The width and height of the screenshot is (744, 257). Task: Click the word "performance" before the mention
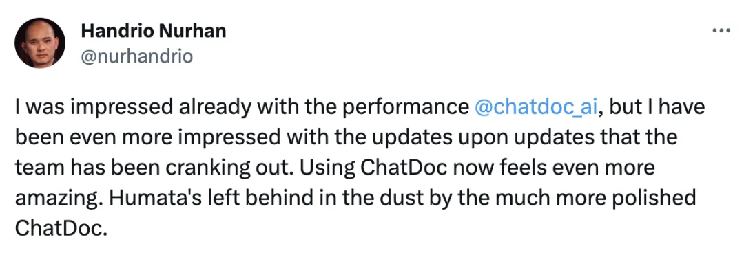tap(406, 109)
